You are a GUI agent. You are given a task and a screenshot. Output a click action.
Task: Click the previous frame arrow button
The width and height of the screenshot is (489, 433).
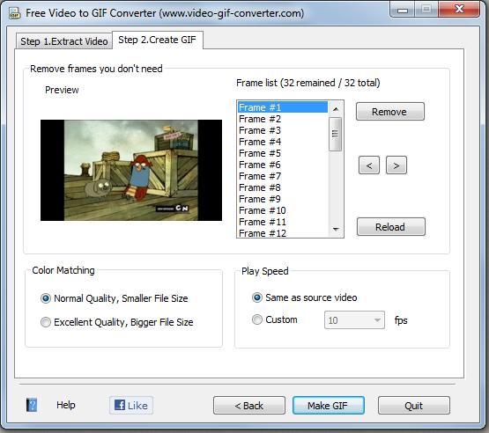point(369,165)
